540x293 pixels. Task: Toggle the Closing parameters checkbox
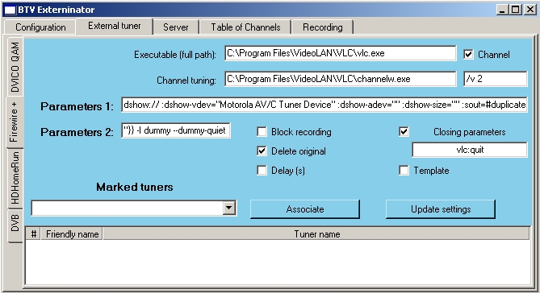[x=404, y=131]
